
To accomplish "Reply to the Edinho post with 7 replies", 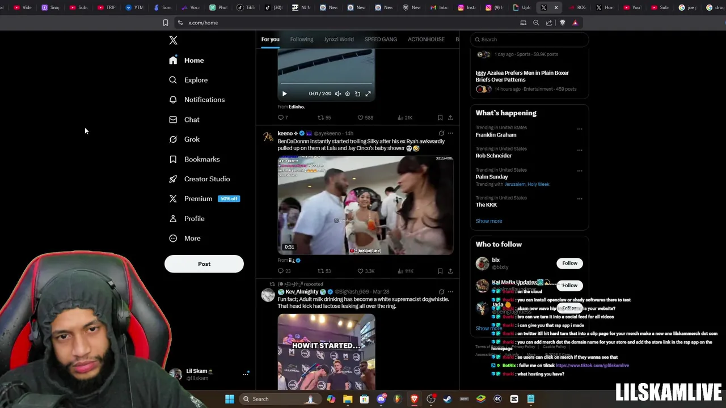I will [282, 118].
